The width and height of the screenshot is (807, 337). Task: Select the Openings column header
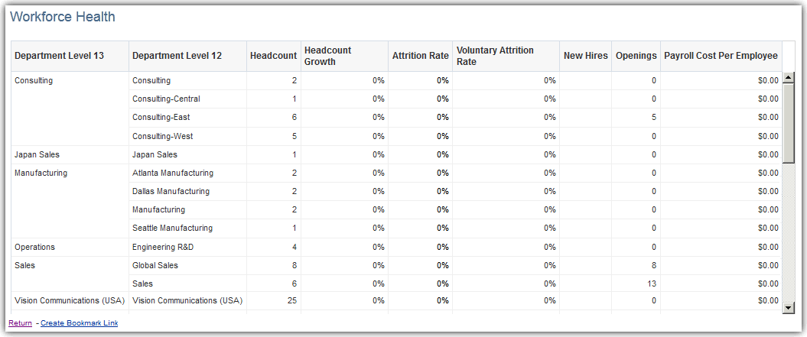coord(636,56)
